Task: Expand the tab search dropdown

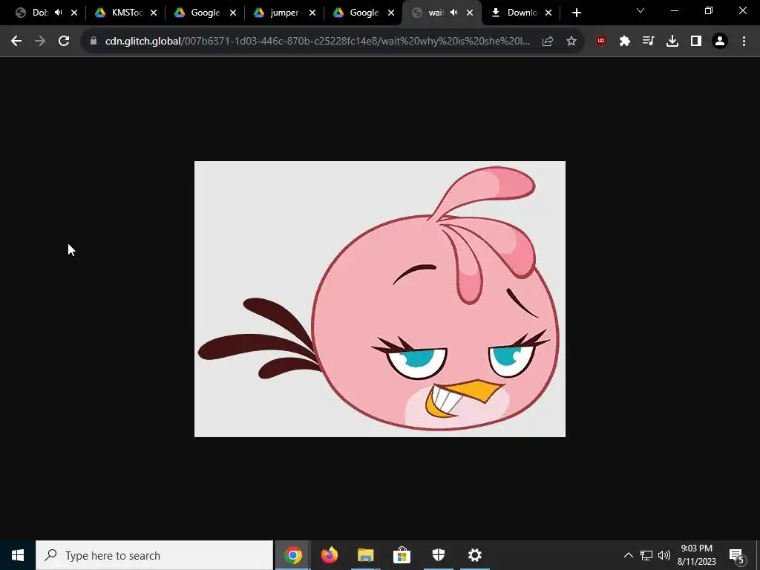Action: [x=641, y=10]
